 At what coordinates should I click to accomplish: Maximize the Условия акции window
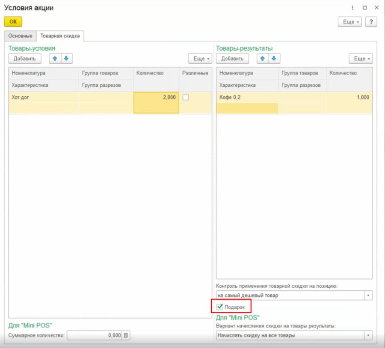[x=365, y=8]
